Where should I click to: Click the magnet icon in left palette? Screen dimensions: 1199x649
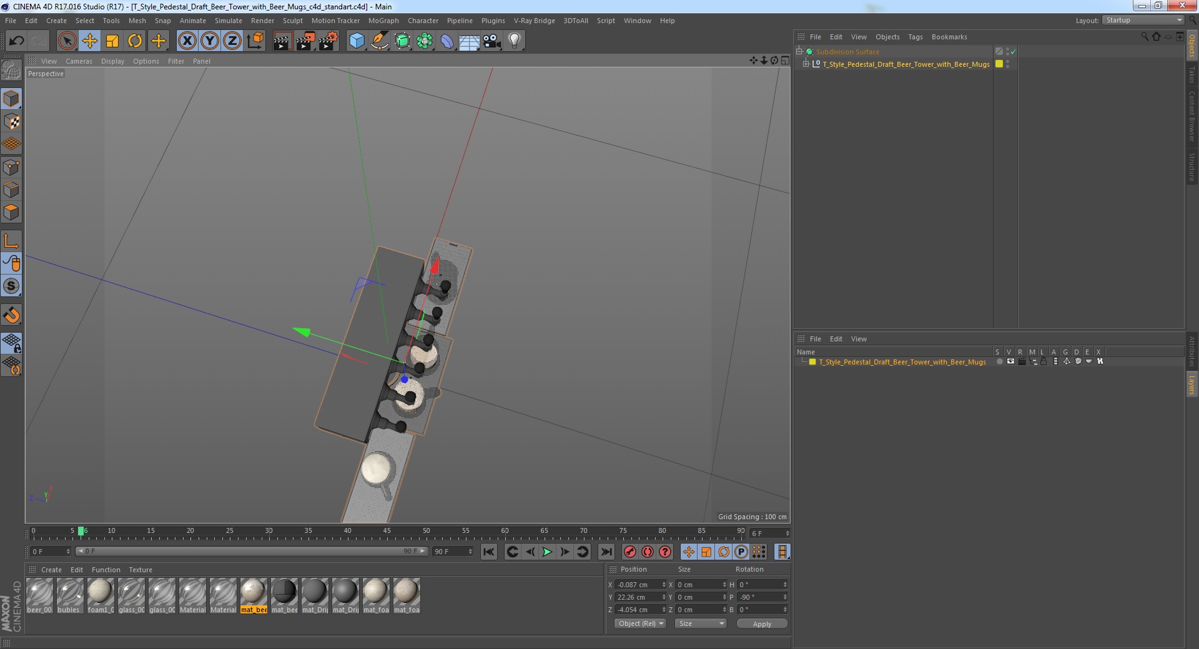11,315
